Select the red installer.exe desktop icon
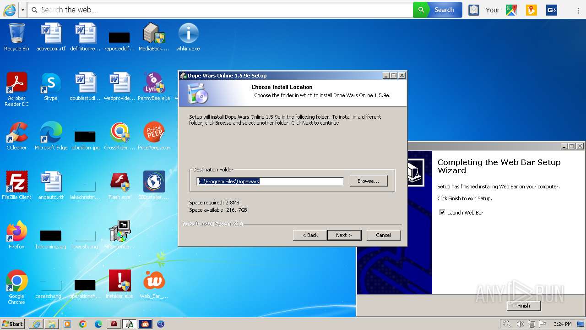Screen dimensions: 586x330 point(119,285)
